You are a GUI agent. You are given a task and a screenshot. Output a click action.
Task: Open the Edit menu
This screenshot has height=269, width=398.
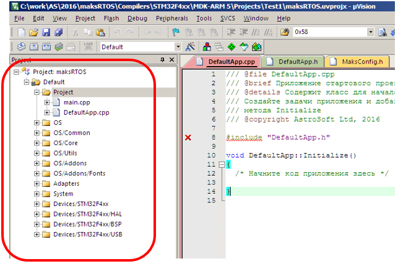pyautogui.click(x=38, y=19)
